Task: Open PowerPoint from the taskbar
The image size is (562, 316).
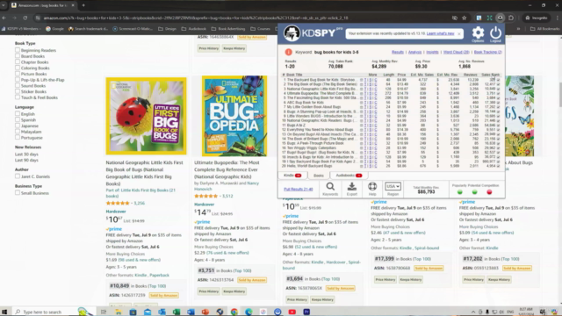Action: pos(205,312)
